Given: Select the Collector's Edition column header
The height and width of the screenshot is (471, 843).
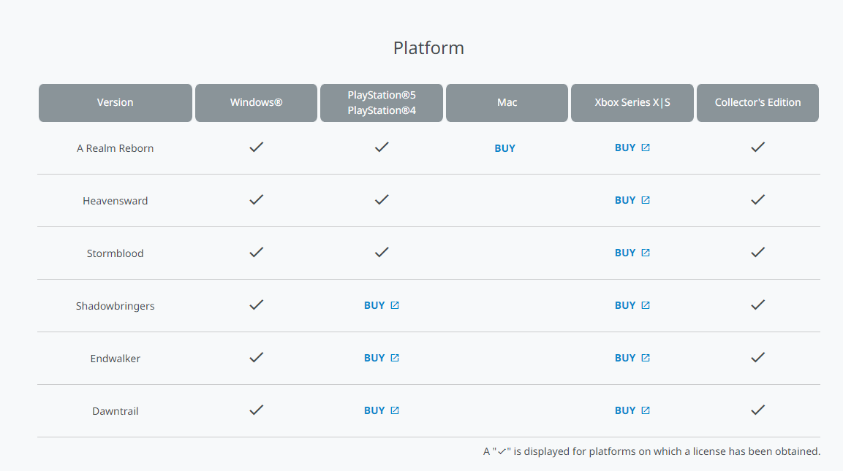Looking at the screenshot, I should pyautogui.click(x=757, y=102).
